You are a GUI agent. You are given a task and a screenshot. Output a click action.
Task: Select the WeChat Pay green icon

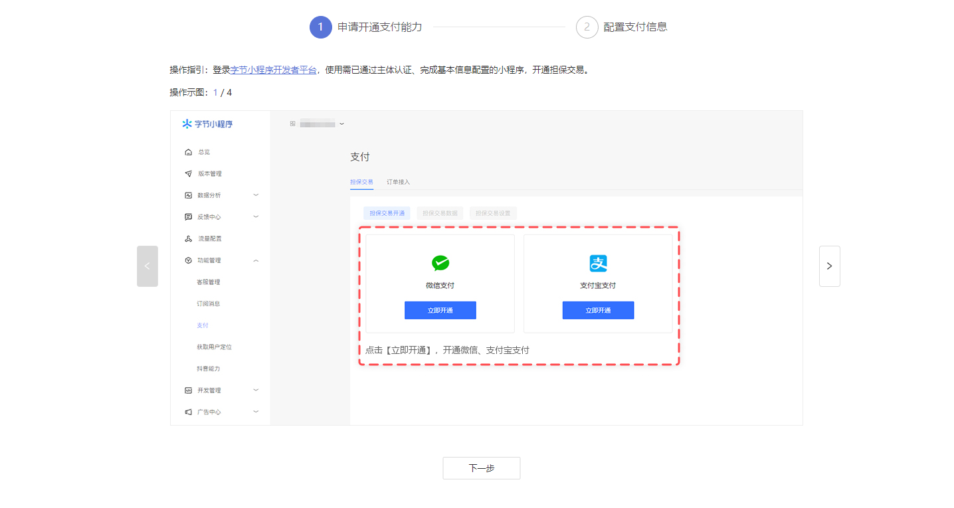coord(440,264)
